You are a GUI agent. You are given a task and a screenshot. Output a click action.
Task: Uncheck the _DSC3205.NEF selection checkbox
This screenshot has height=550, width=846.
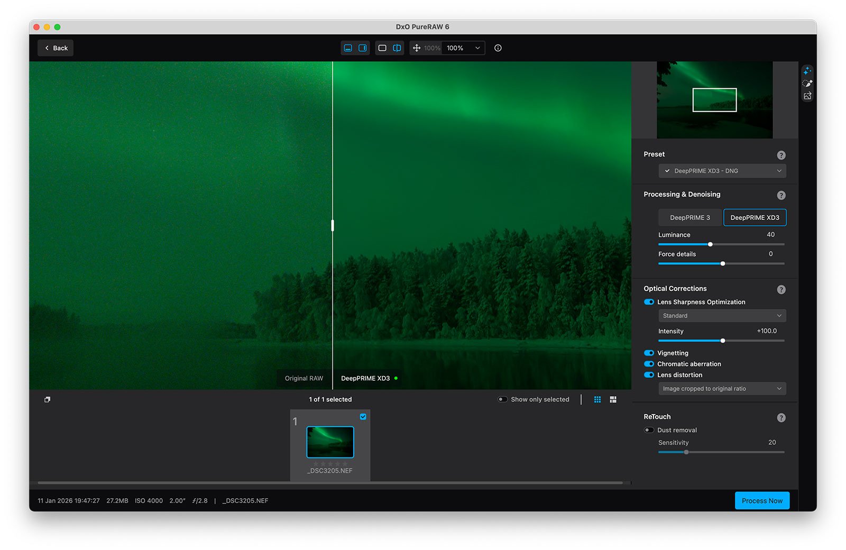(363, 417)
